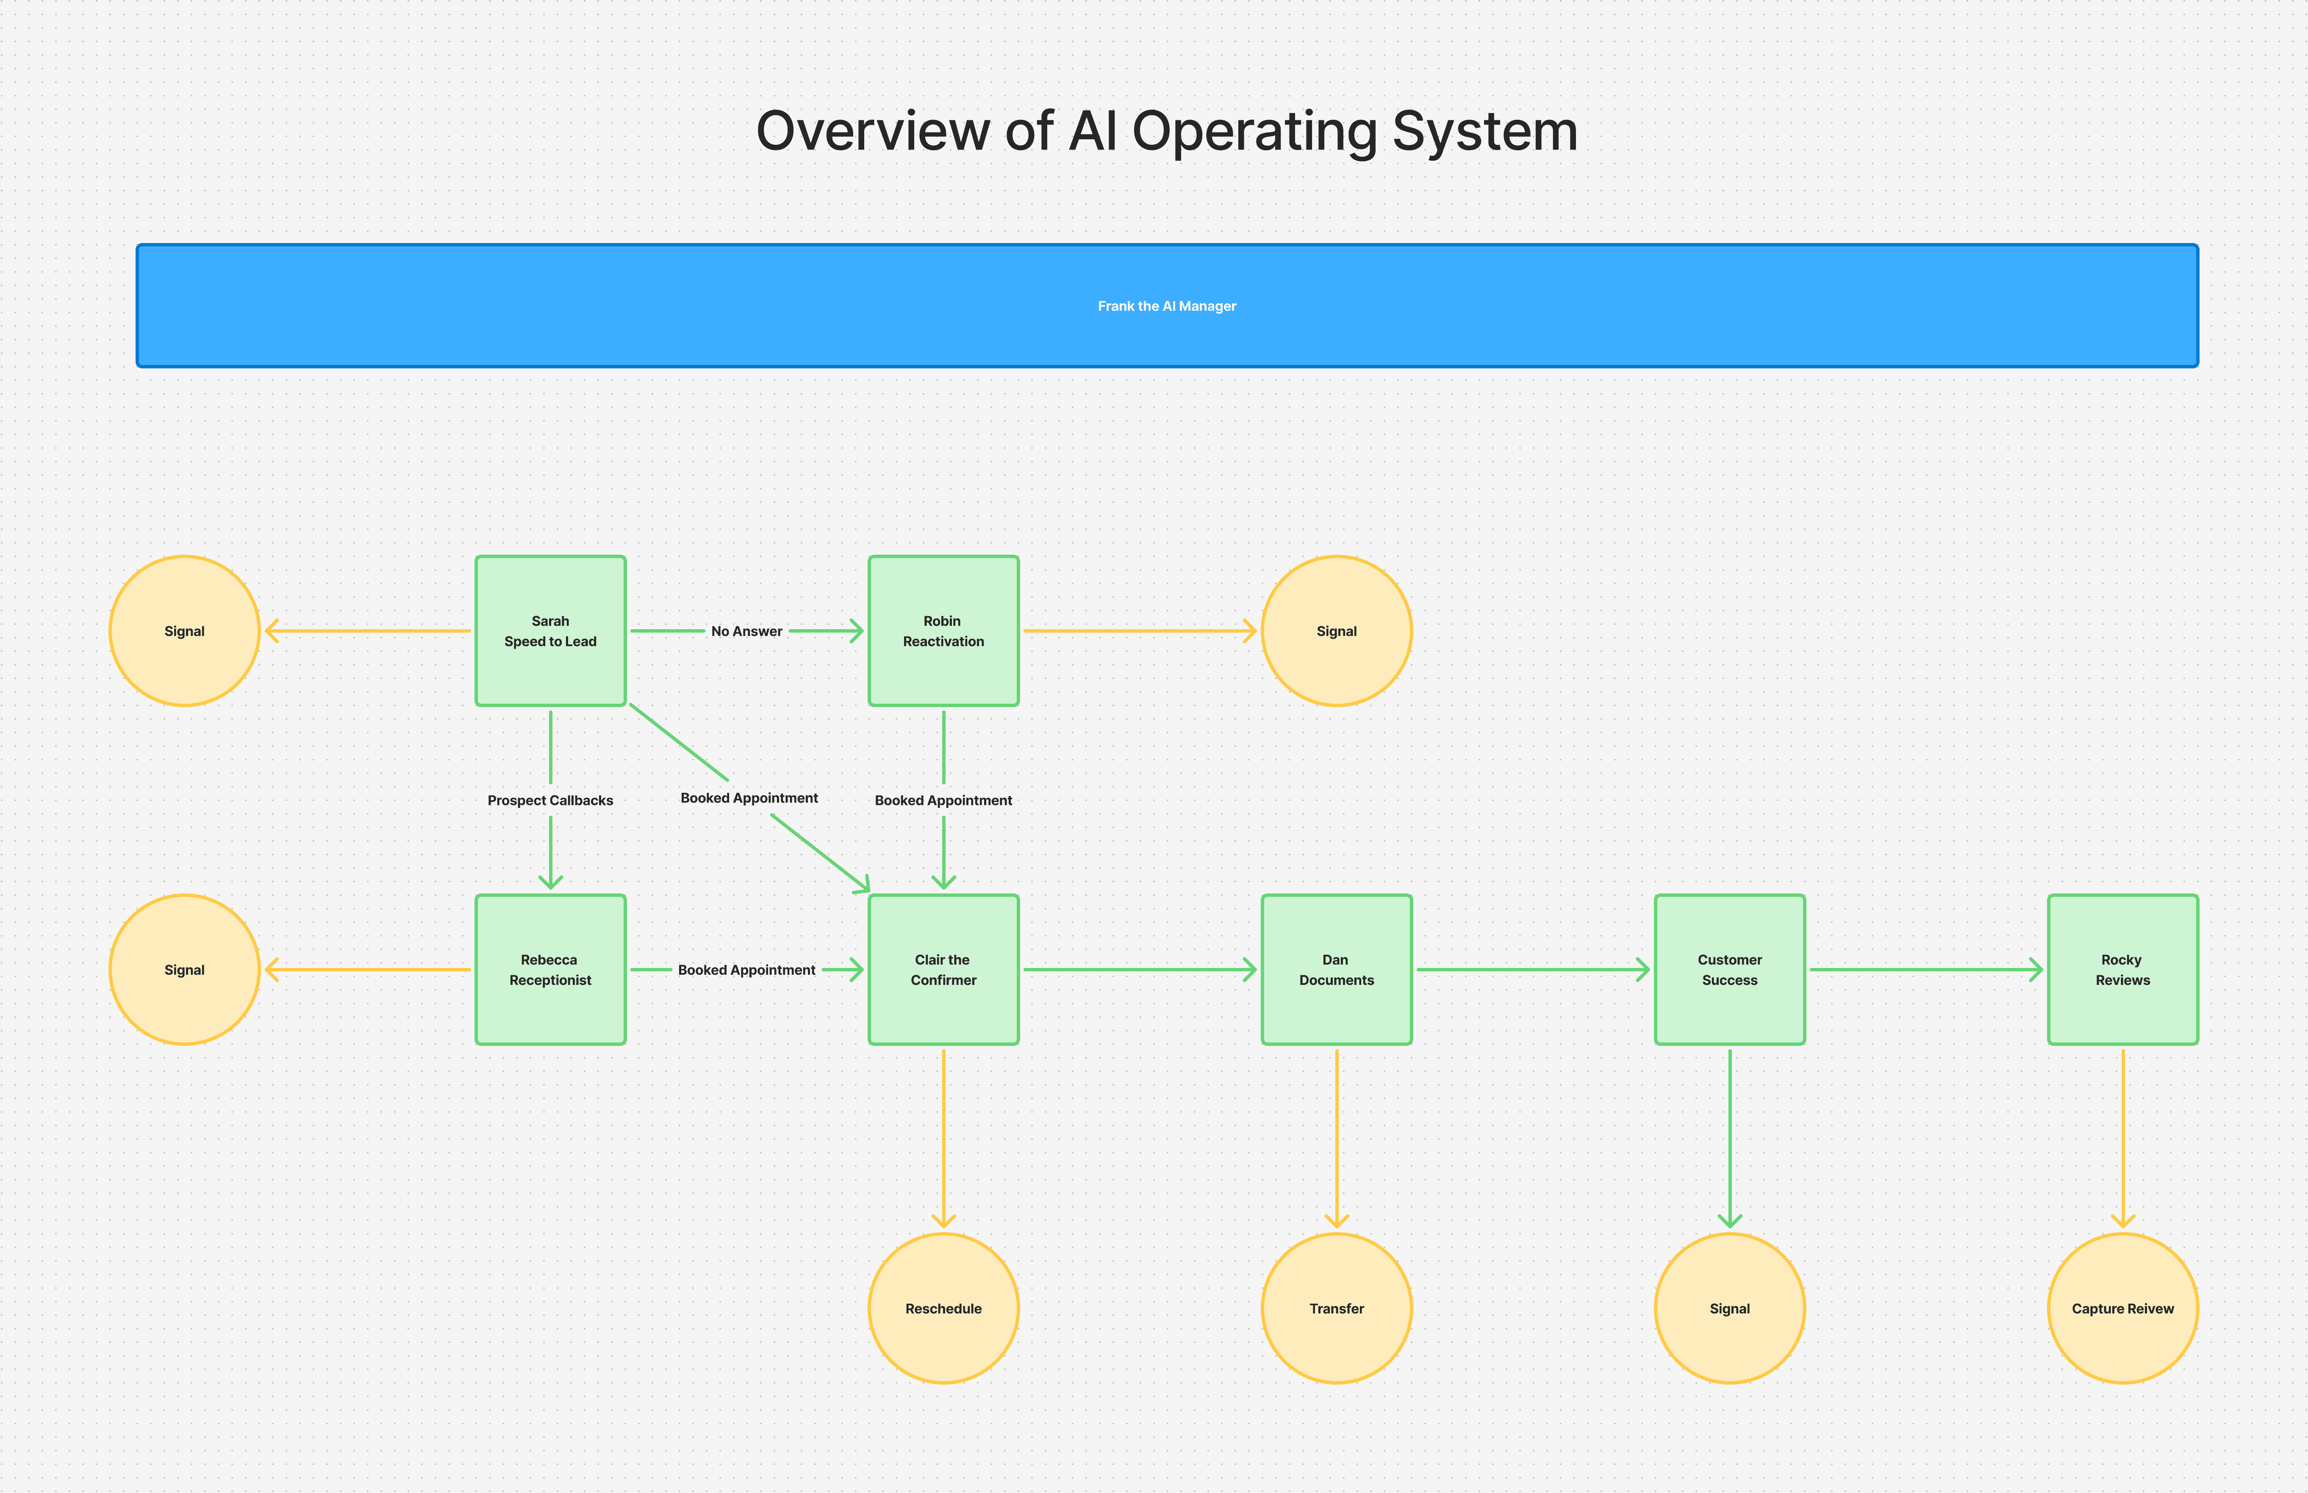The image size is (2308, 1493).
Task: Select the Rebecca Receptionist node
Action: (551, 970)
